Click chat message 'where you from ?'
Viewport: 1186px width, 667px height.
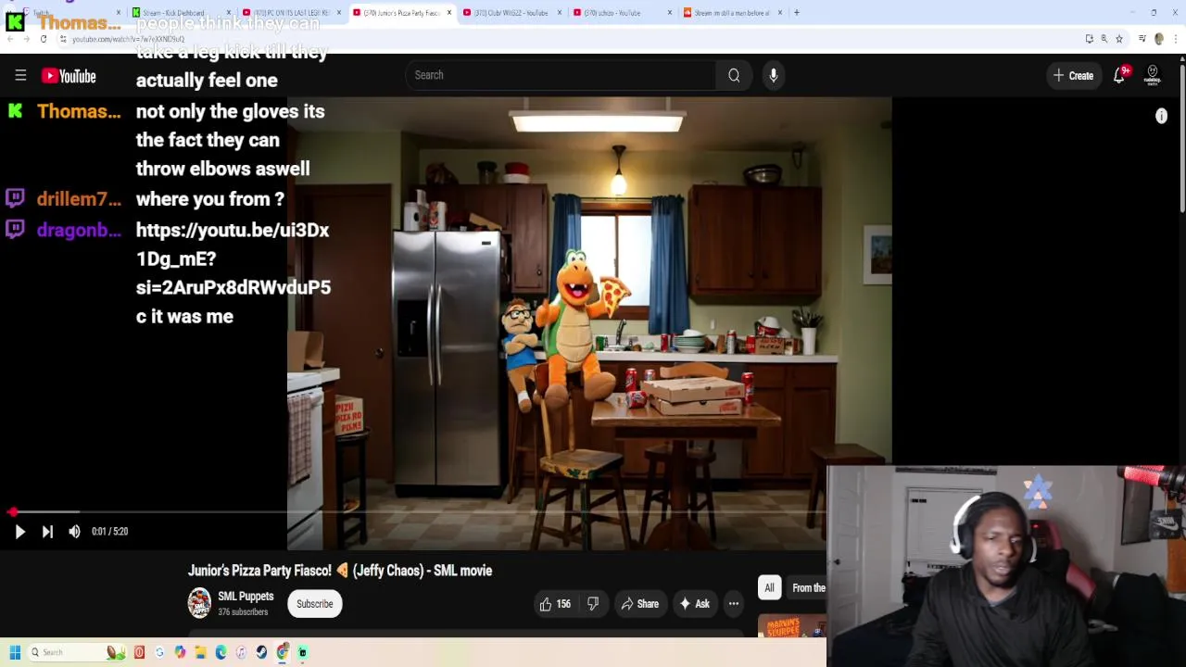tap(210, 199)
